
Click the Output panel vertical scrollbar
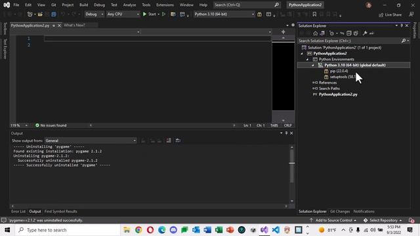coord(291,174)
